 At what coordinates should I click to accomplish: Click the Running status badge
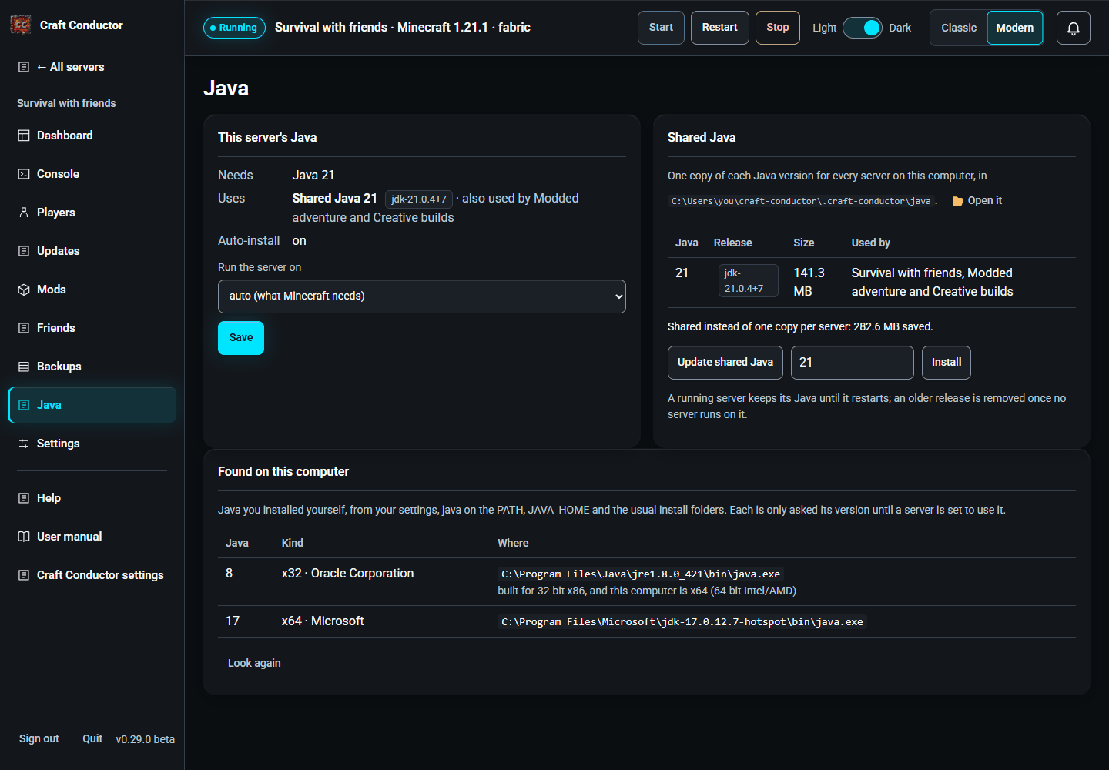click(x=234, y=28)
